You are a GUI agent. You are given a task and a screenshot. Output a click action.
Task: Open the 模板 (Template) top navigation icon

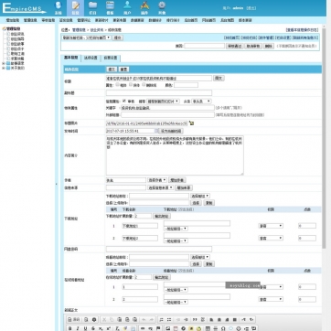110,7
